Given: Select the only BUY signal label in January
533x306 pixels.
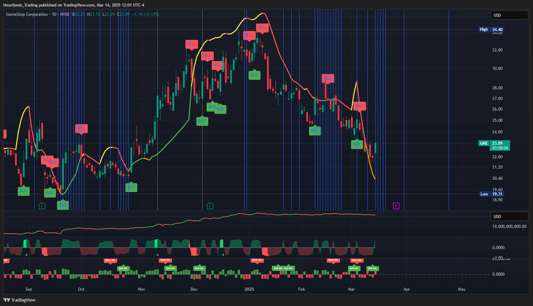Looking at the screenshot, I should point(254,75).
